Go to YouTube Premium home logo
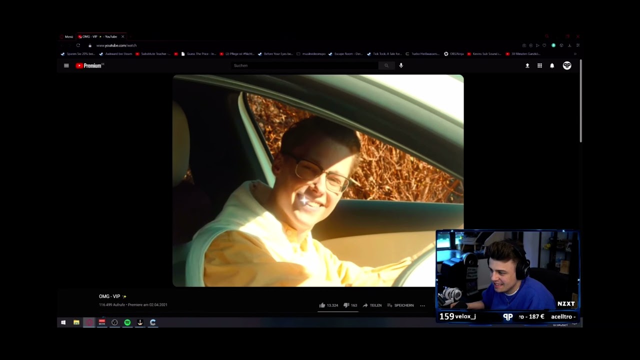The width and height of the screenshot is (640, 360). (x=89, y=65)
